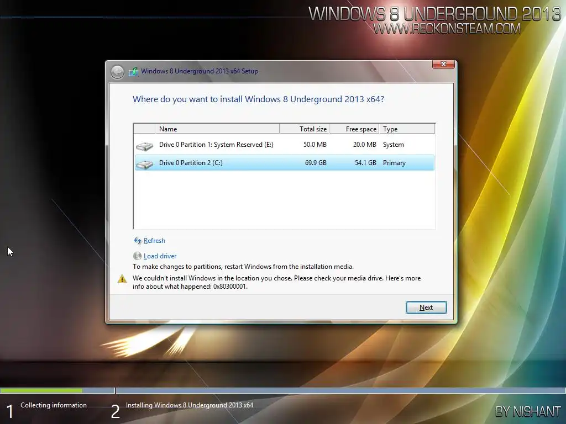Click the 'Collecting information' step label
The image size is (566, 424).
tap(54, 405)
